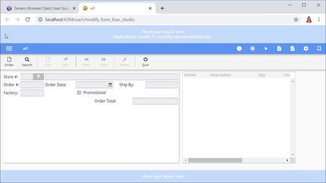Click the first document icon in the app bar
This screenshot has height=183, width=326.
pos(279,49)
